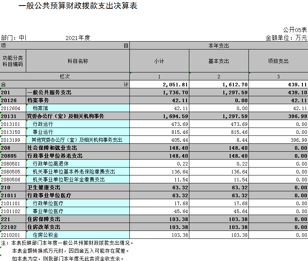Select code cell 2013150
Viewport: 308px width, 261px height.
pyautogui.click(x=13, y=132)
